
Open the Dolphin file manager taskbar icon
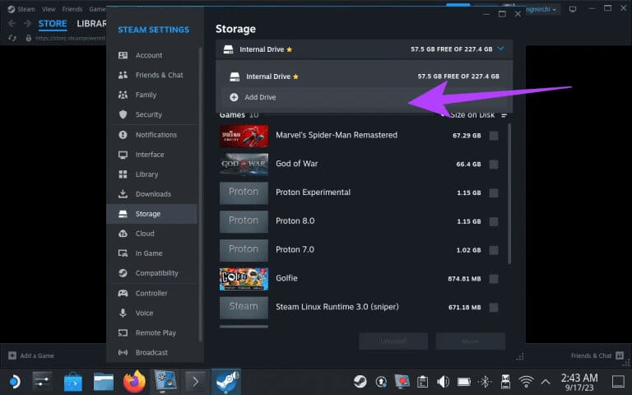tap(104, 382)
